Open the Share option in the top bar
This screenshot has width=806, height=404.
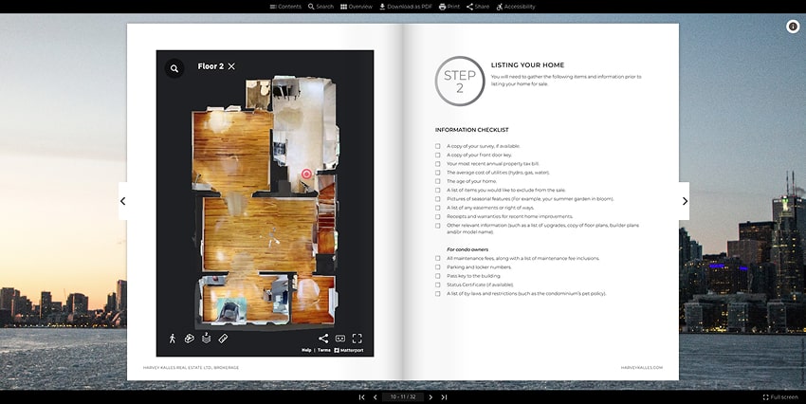478,7
